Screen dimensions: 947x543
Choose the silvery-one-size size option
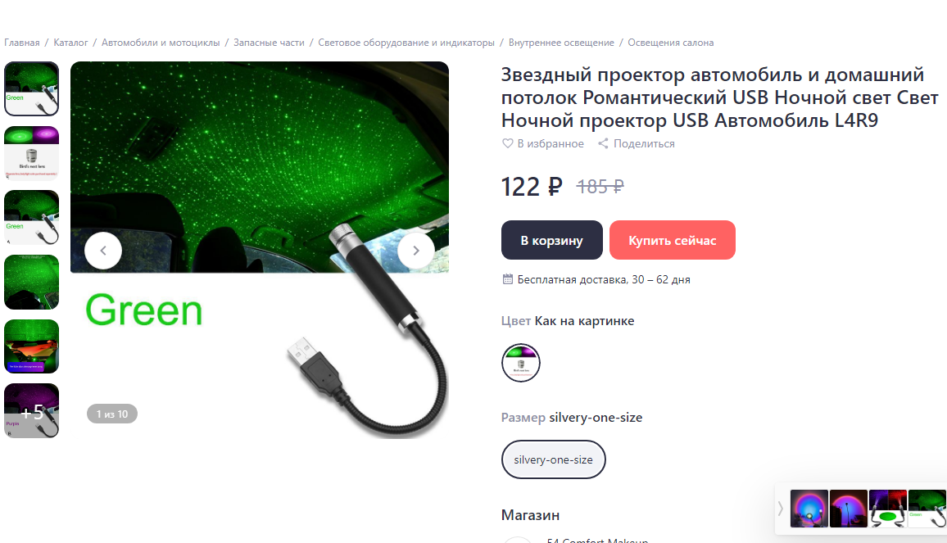click(553, 459)
